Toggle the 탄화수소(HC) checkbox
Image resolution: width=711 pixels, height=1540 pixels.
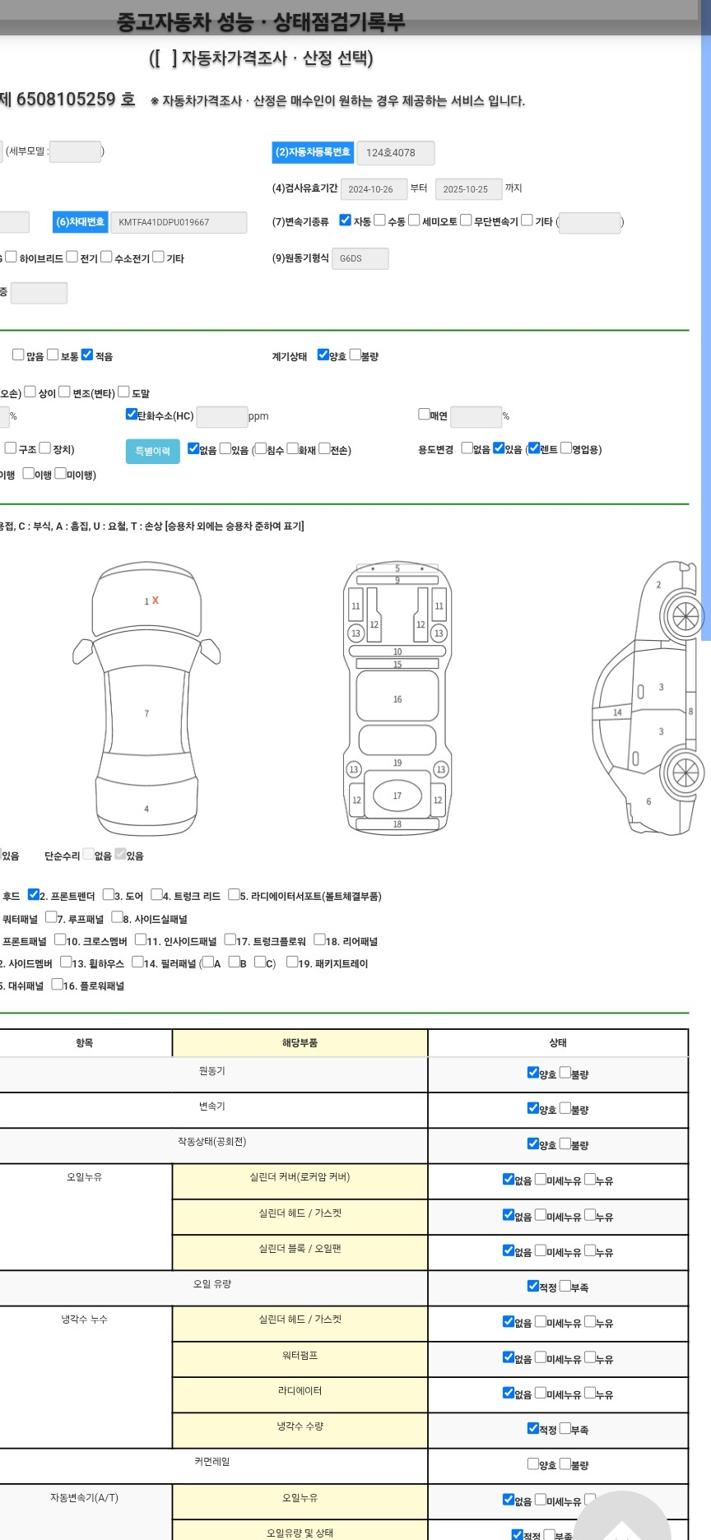(x=131, y=415)
